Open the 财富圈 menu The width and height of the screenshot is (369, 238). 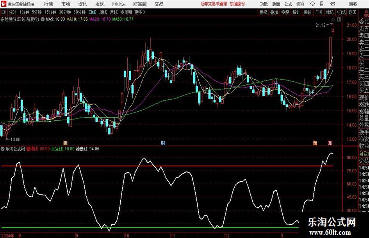140,4
